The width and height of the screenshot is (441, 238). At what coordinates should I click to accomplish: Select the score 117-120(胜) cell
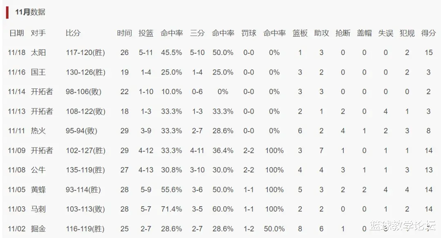click(x=85, y=53)
